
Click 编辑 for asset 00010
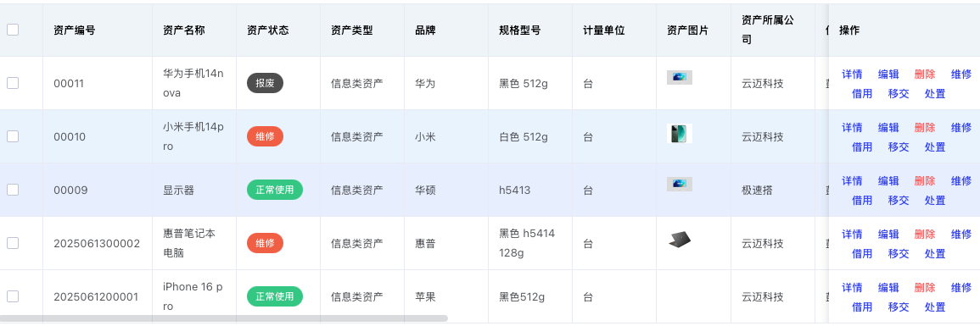(x=888, y=127)
